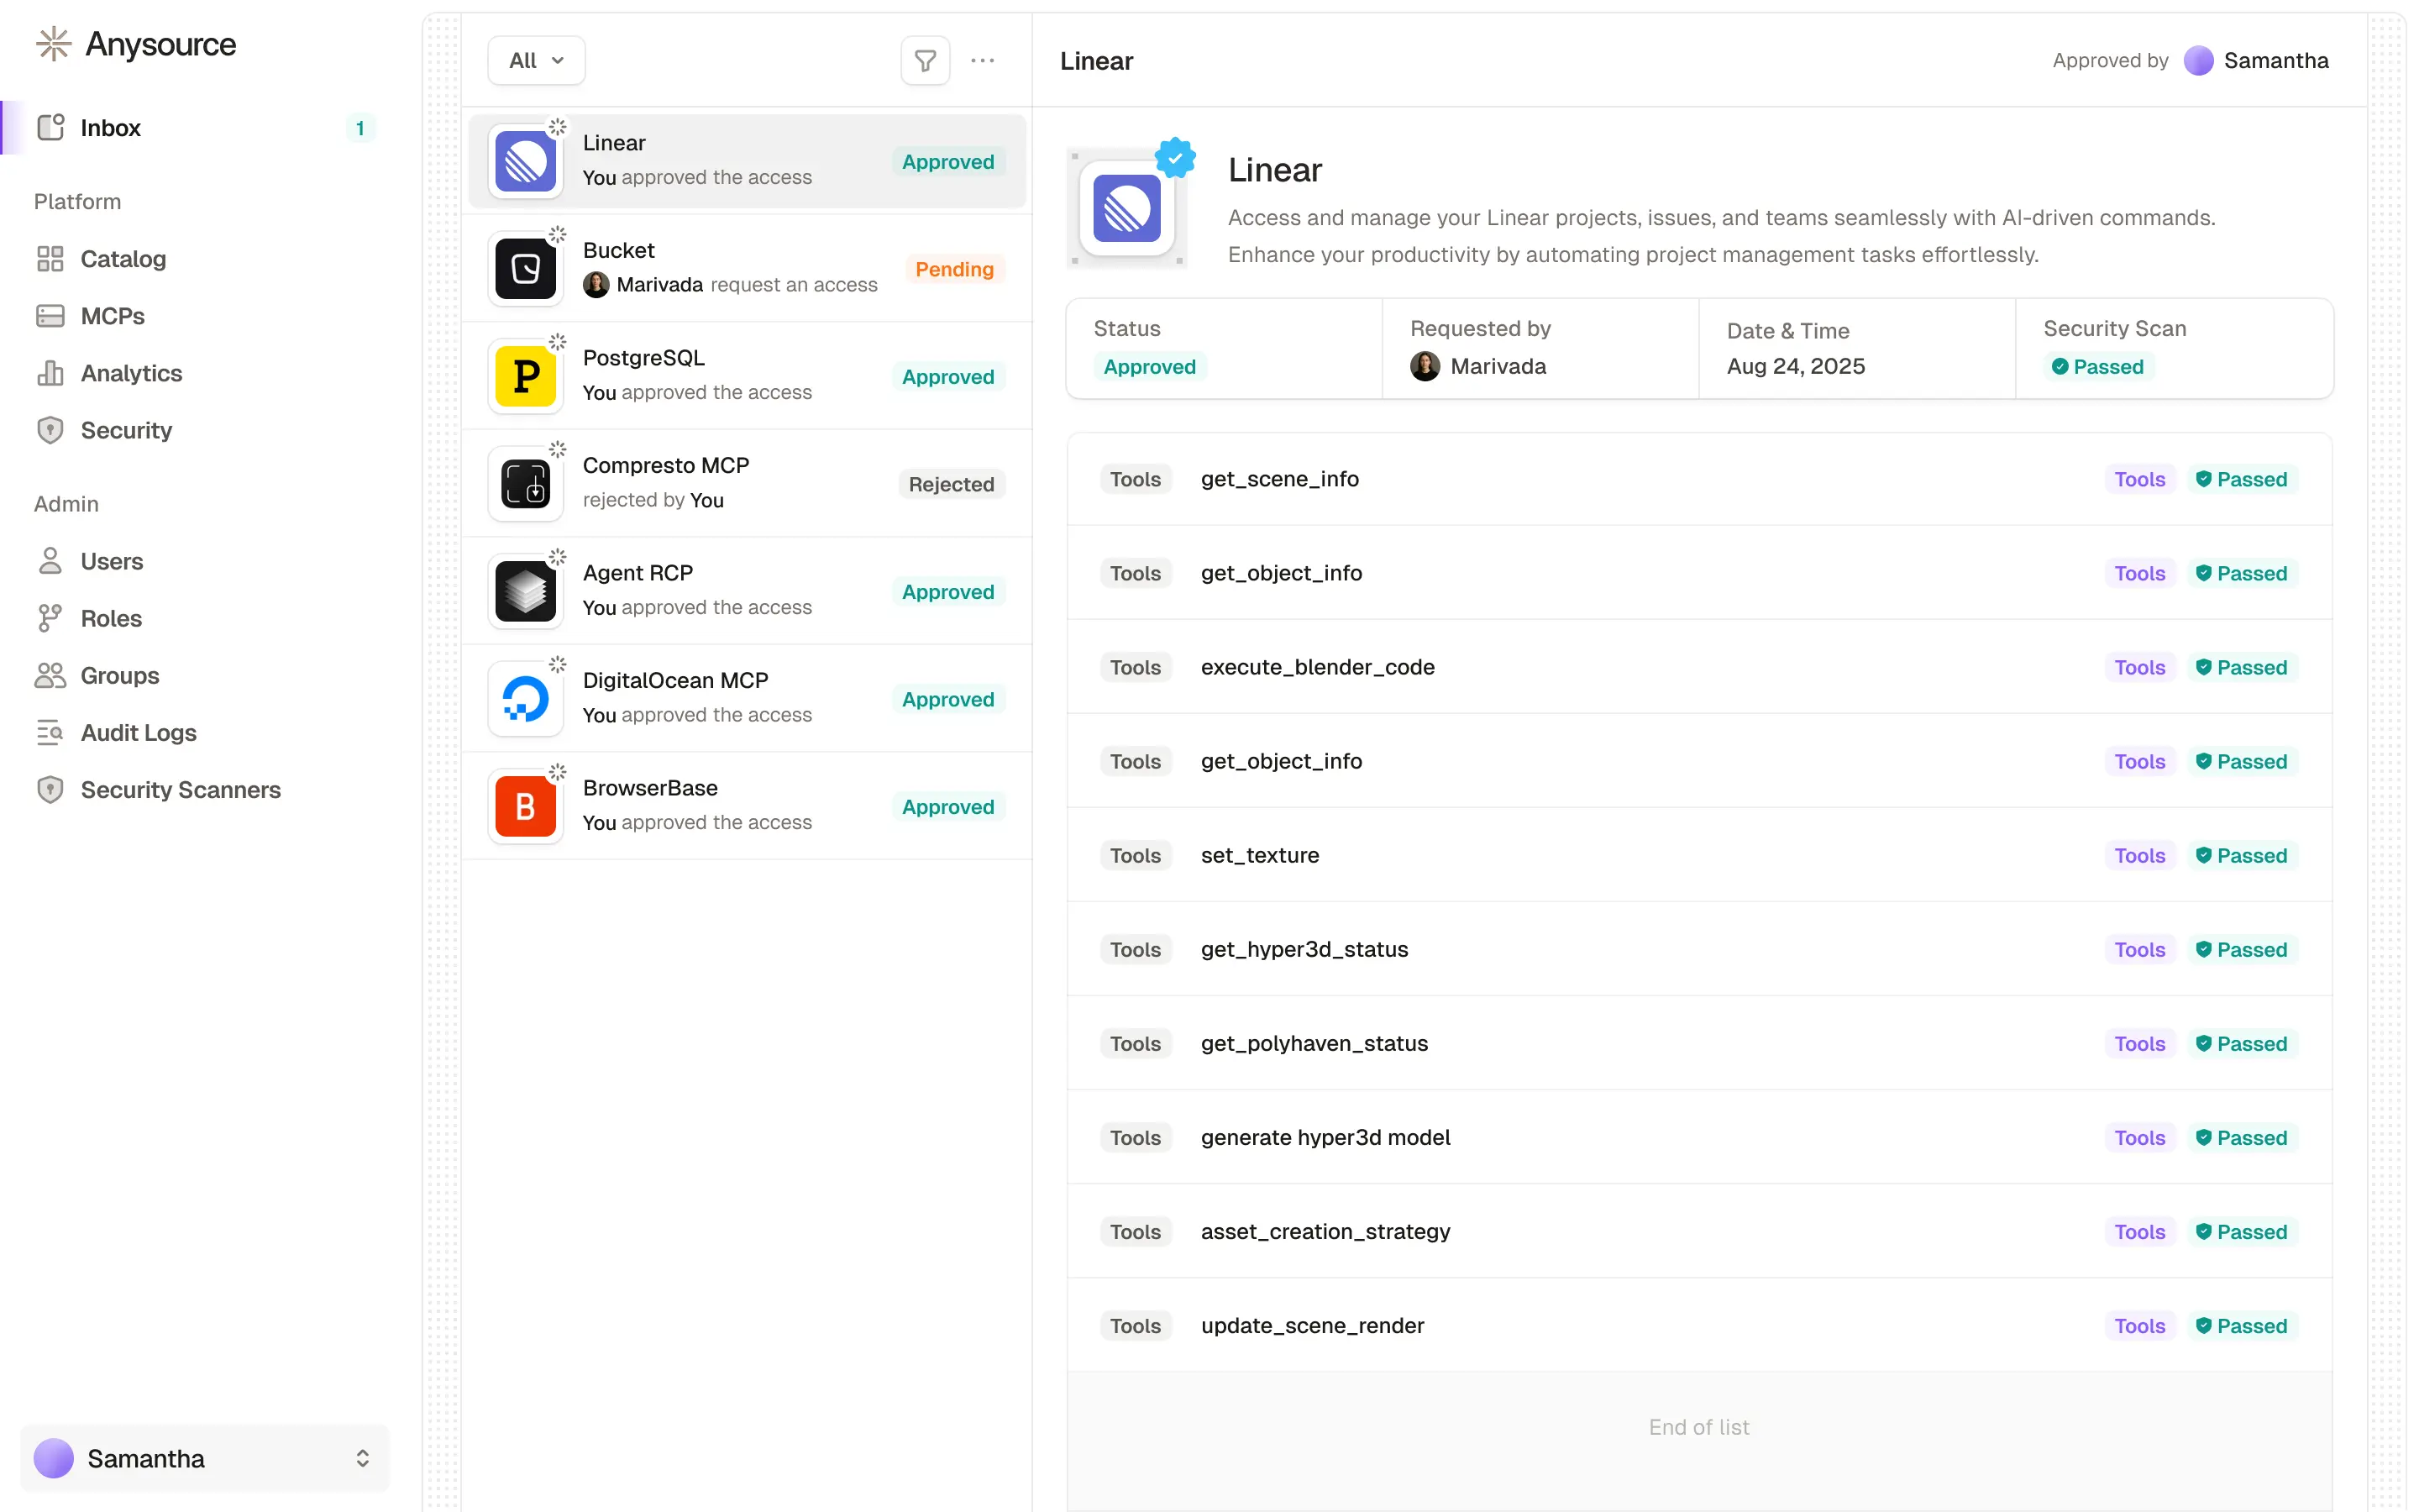
Task: Click the BrowserBase red app icon
Action: (526, 807)
